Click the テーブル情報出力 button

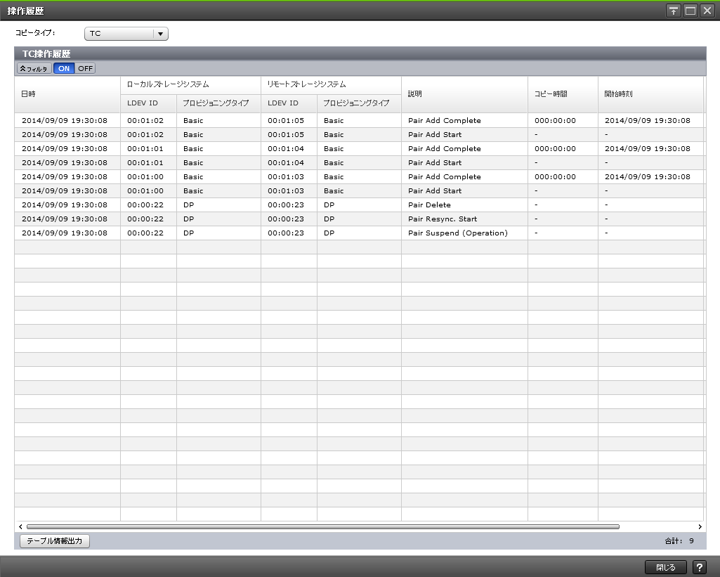[55, 540]
